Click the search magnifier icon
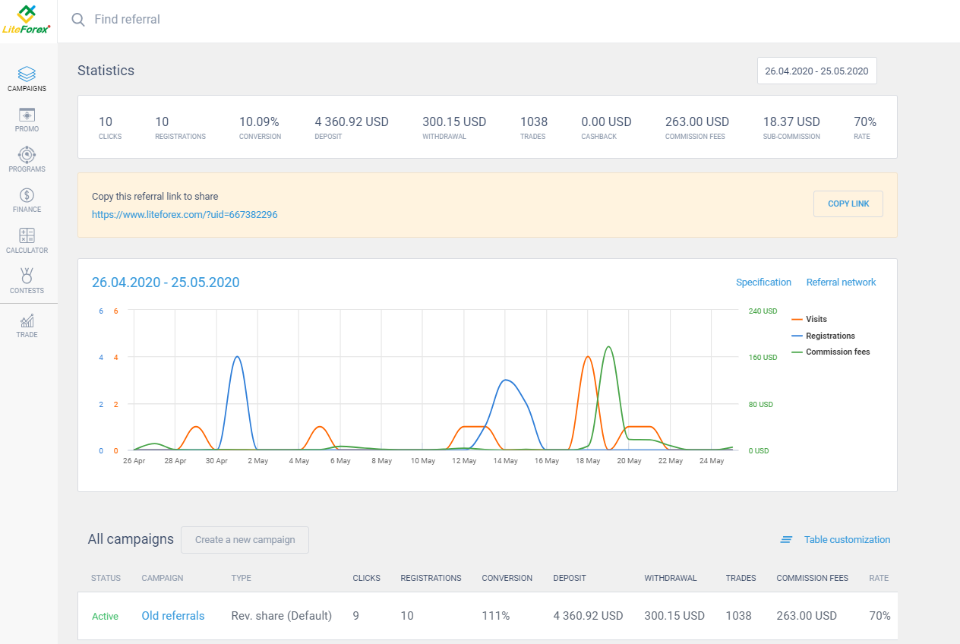This screenshot has width=960, height=644. [x=77, y=20]
